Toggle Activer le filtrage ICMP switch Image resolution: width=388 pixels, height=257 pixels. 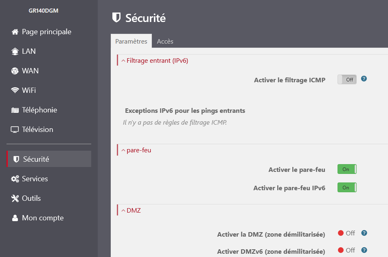click(x=347, y=80)
